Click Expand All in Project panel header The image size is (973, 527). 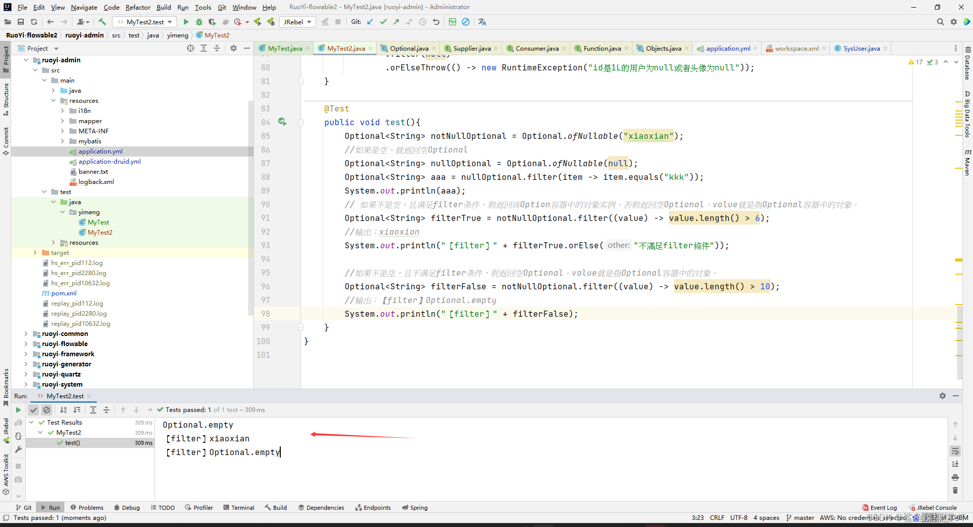[204, 48]
